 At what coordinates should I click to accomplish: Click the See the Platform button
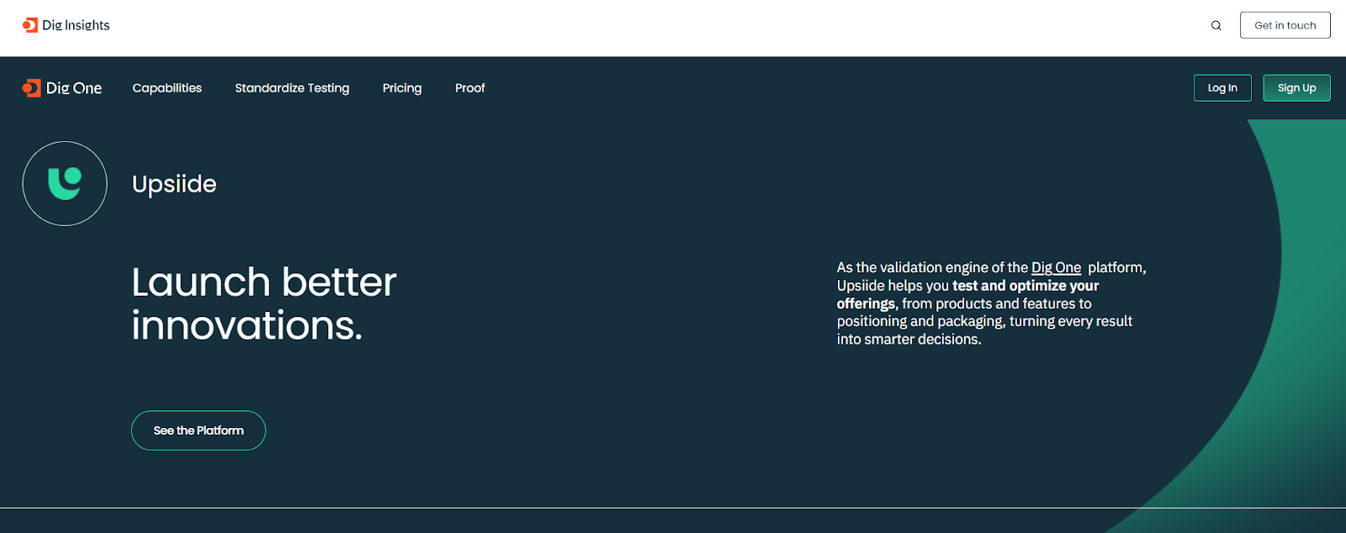199,430
